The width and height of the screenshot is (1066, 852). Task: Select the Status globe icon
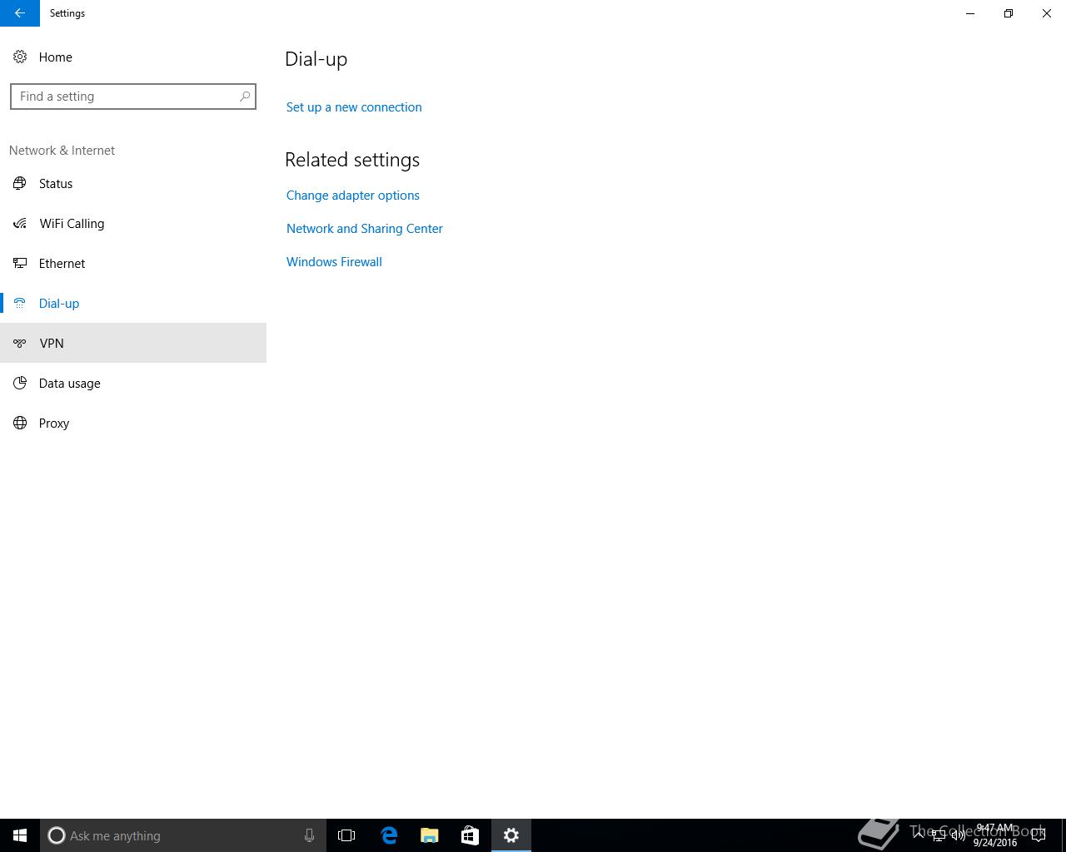[x=20, y=183]
